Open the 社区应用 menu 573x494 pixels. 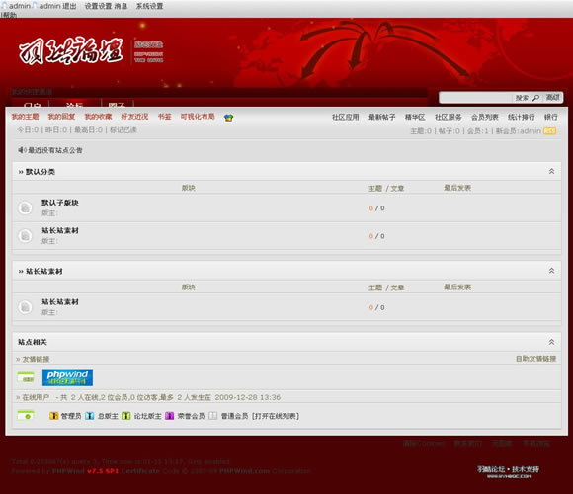[x=345, y=117]
